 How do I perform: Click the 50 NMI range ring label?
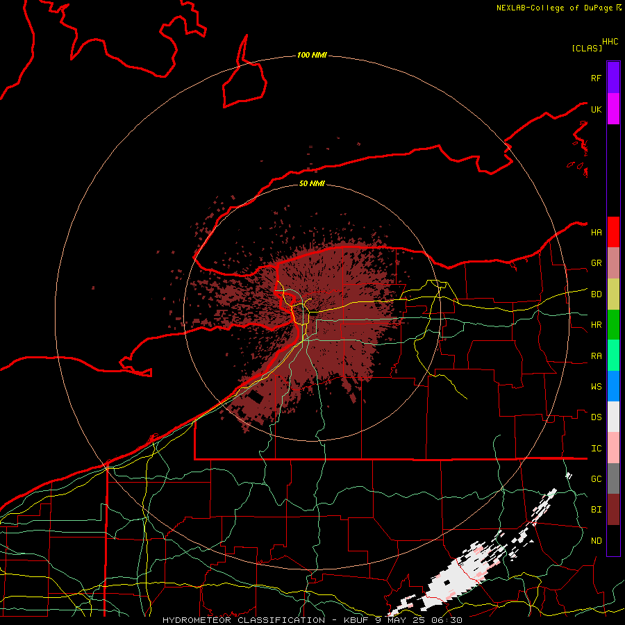[312, 183]
